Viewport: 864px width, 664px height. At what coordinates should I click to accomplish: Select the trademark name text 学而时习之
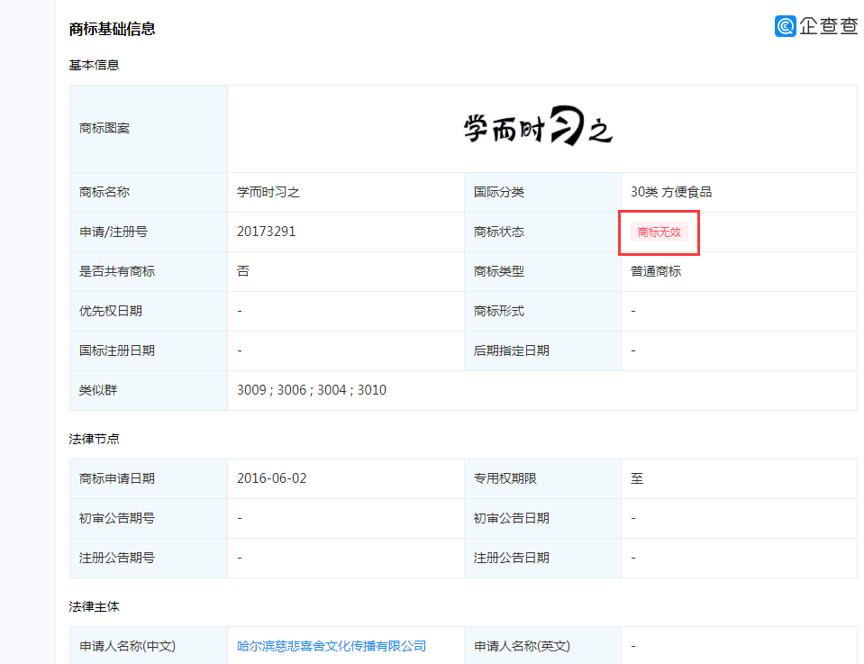pyautogui.click(x=268, y=192)
